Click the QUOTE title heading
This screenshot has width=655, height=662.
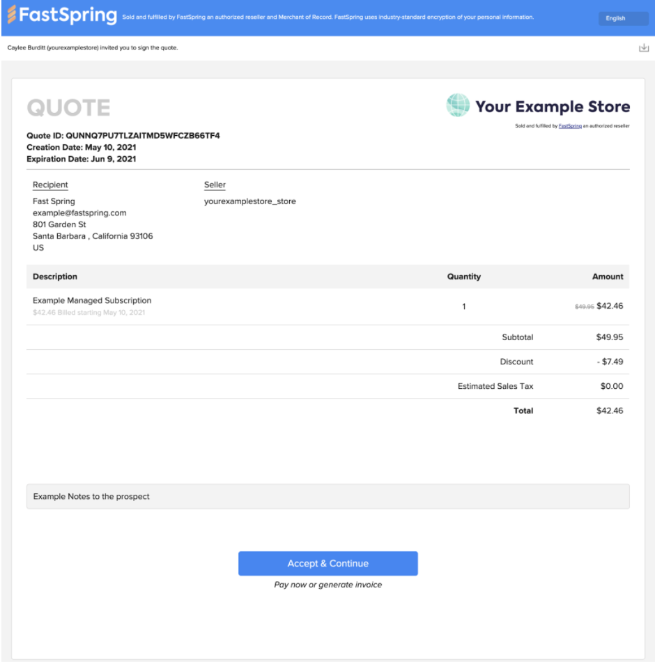click(x=68, y=107)
